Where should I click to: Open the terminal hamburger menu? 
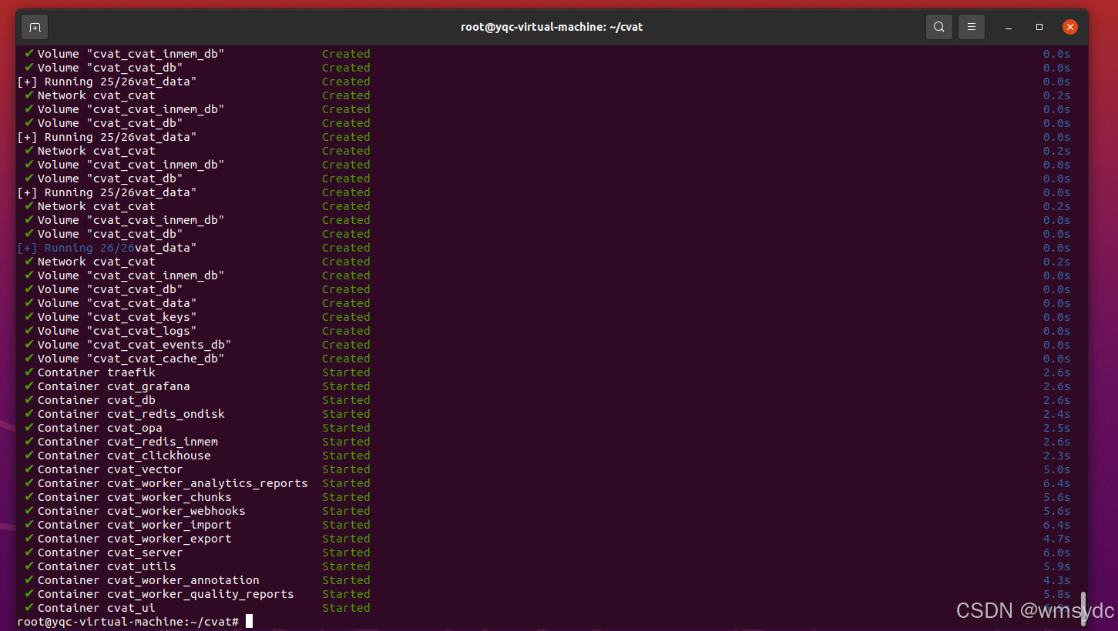(972, 27)
